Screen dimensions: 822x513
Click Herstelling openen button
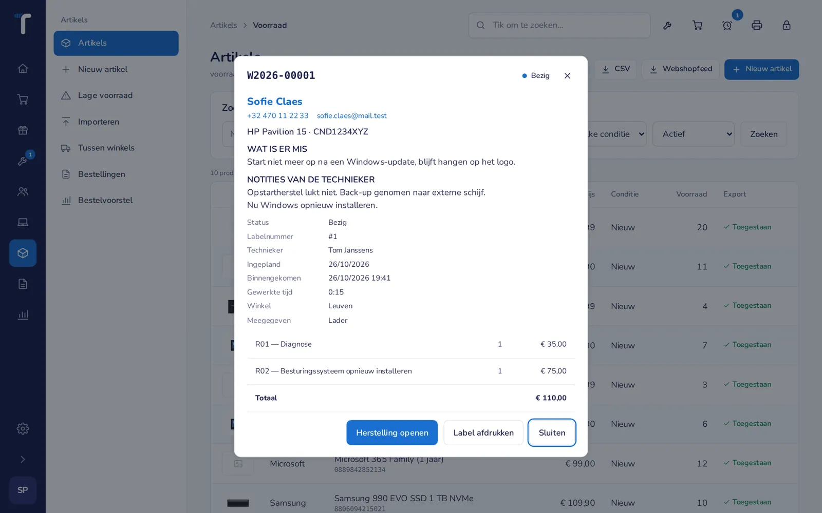(x=392, y=433)
